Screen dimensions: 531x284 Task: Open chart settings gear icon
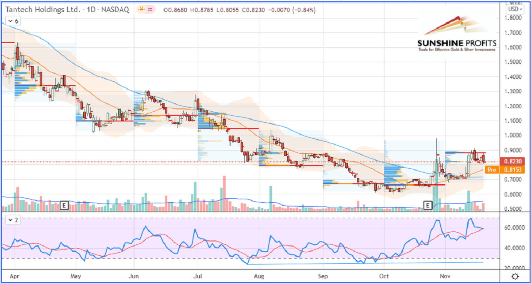(515, 276)
